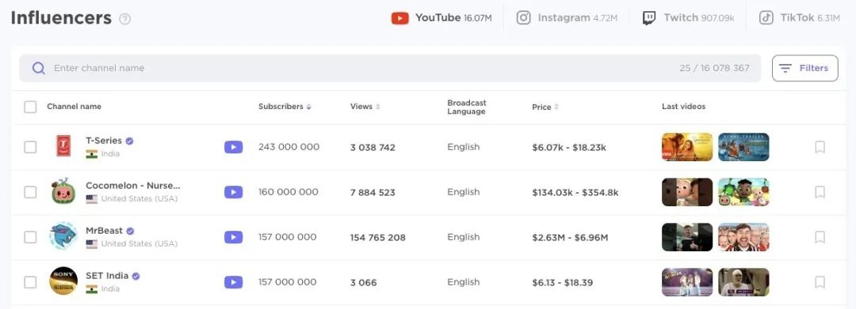856x309 pixels.
Task: Bookmark the MrBeast channel
Action: point(820,237)
